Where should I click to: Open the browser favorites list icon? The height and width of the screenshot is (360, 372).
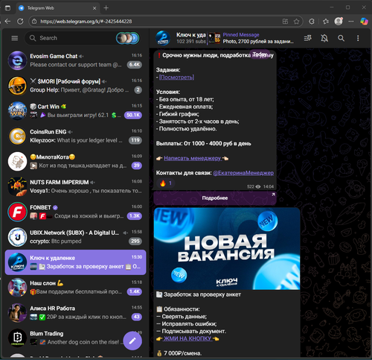pyautogui.click(x=326, y=22)
